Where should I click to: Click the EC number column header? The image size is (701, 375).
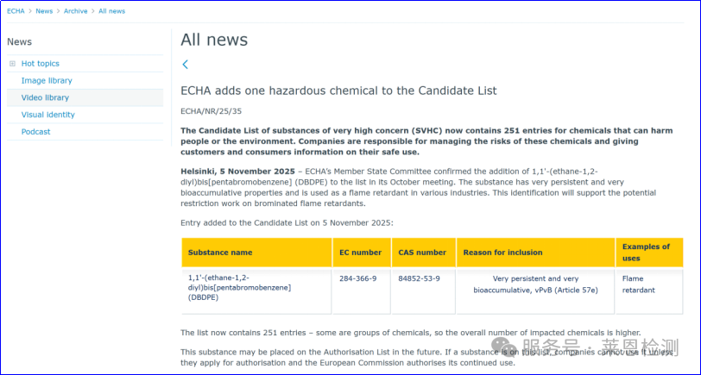point(360,253)
